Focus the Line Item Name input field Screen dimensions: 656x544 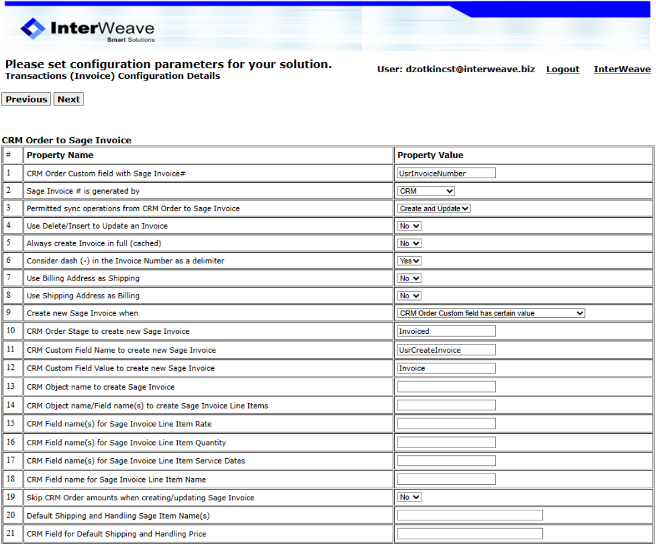446,479
